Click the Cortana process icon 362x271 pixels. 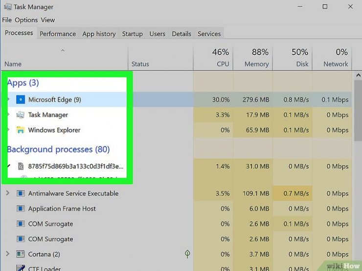click(x=21, y=254)
